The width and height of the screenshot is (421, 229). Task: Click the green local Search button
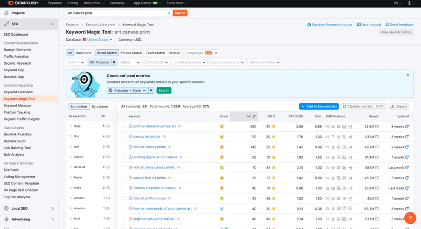[x=164, y=90]
